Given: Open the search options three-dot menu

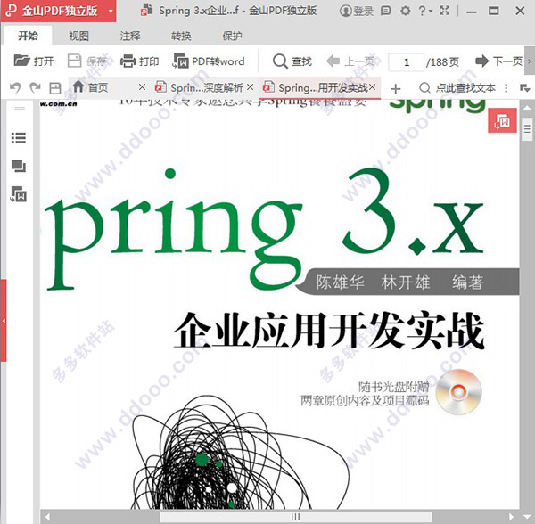Looking at the screenshot, I should [506, 88].
